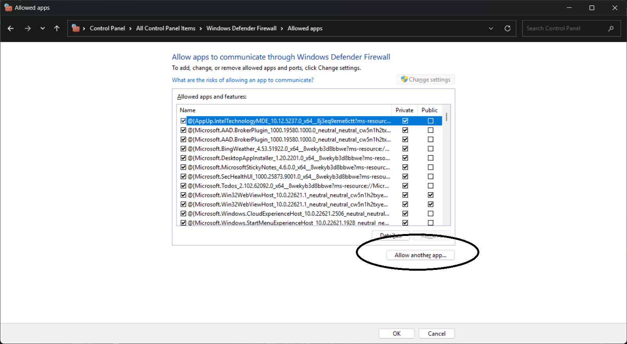Toggle Private checkbox for AppUp.IntelTechnologyMDE
Viewport: 627px width, 344px height.
pyautogui.click(x=405, y=121)
